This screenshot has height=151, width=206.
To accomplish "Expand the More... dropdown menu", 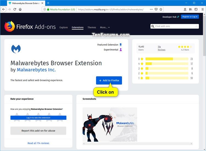I will 105,27.
